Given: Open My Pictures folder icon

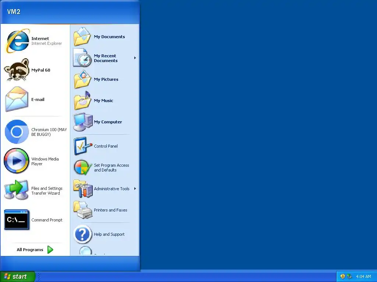Looking at the screenshot, I should [82, 79].
